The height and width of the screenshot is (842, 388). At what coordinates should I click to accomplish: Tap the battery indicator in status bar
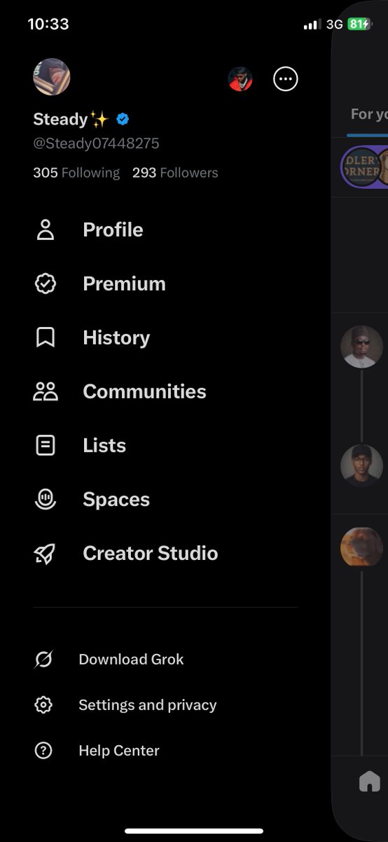point(359,24)
